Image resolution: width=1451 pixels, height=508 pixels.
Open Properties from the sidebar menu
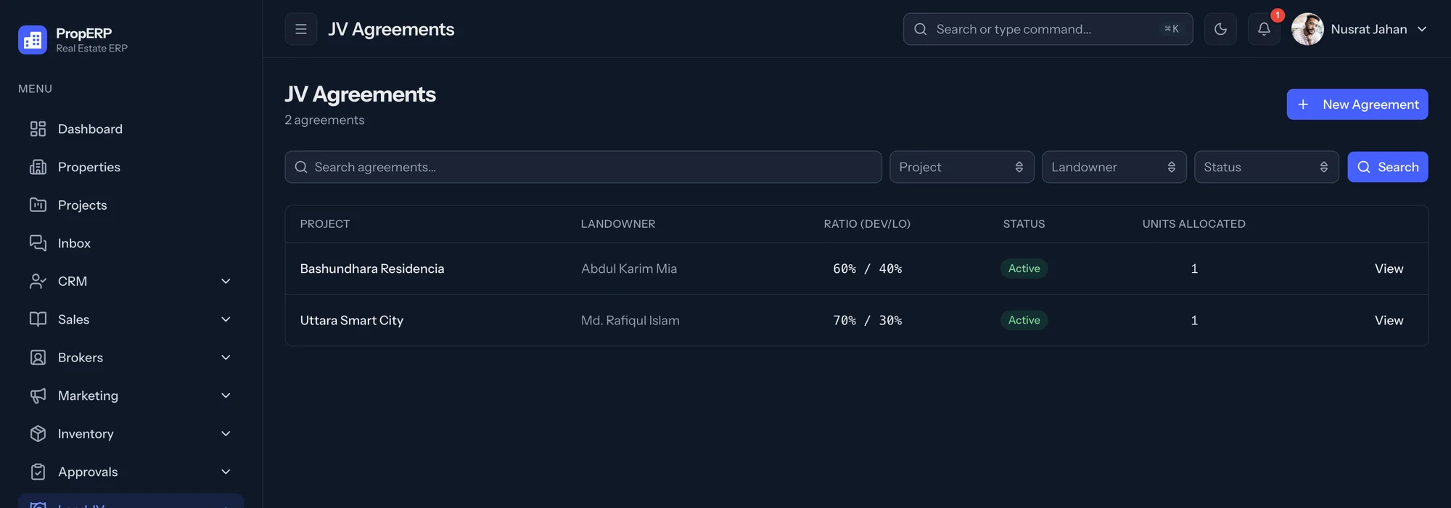click(x=131, y=167)
